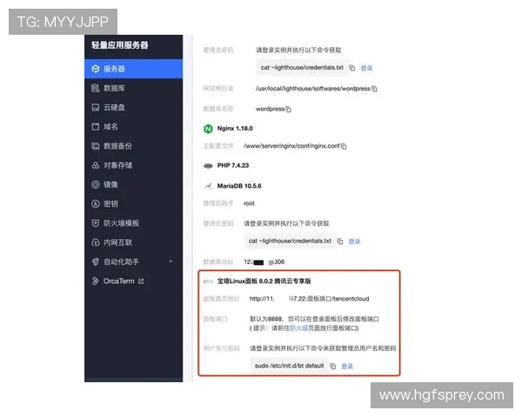Copy the wordpress database name
The image size is (522, 417).
point(289,109)
